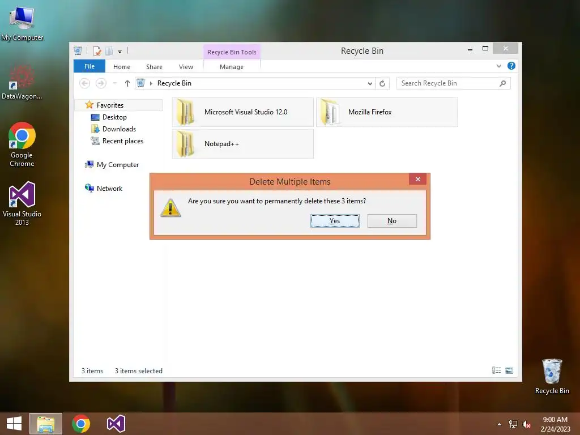Image resolution: width=580 pixels, height=435 pixels.
Task: Select the My Computer desktop icon
Action: tap(22, 23)
